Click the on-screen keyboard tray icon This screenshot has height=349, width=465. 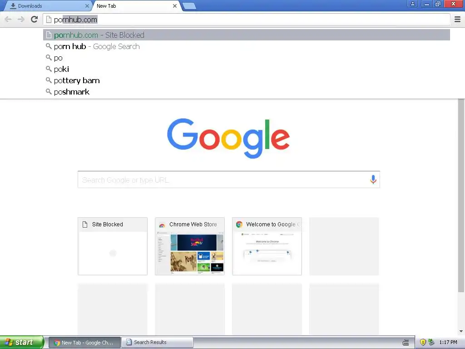coord(406,343)
